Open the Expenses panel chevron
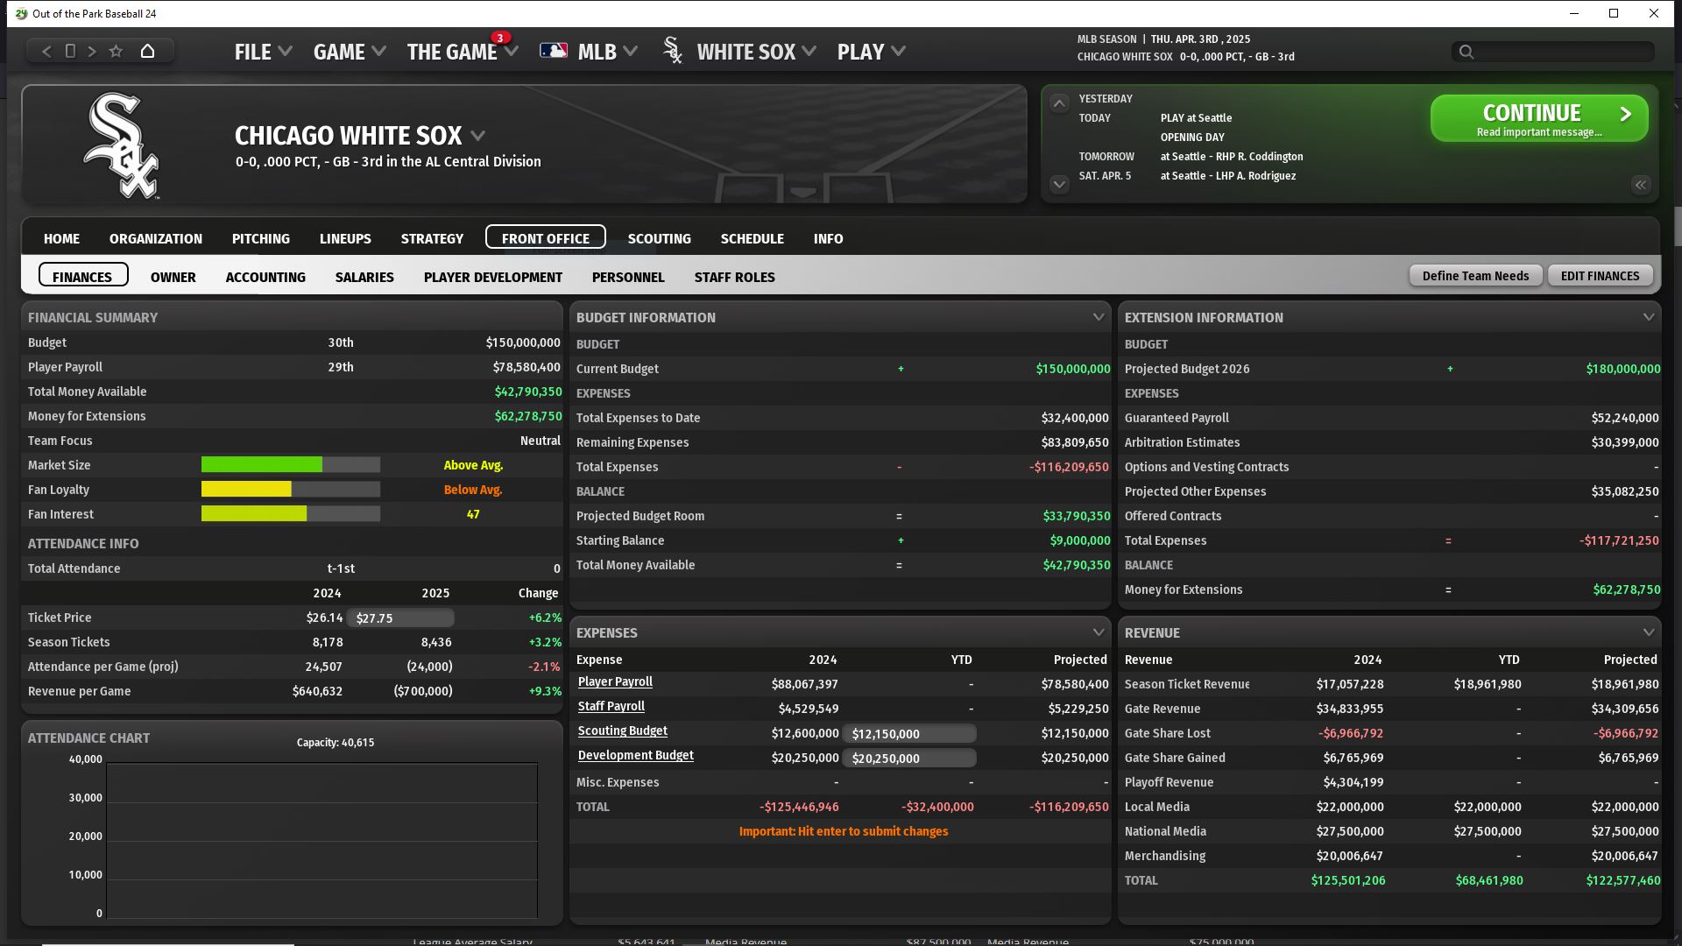Viewport: 1682px width, 946px height. 1098,632
